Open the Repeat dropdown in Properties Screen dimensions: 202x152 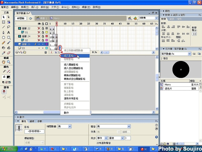coord(123,138)
